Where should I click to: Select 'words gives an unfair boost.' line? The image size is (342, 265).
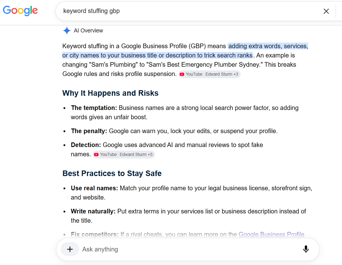click(109, 117)
